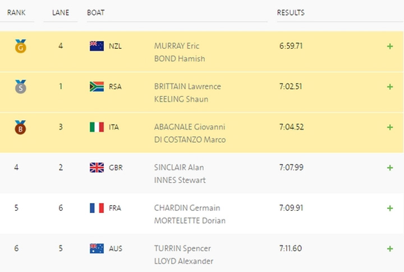Click the France flag icon
This screenshot has height=272, width=404.
pyautogui.click(x=97, y=208)
